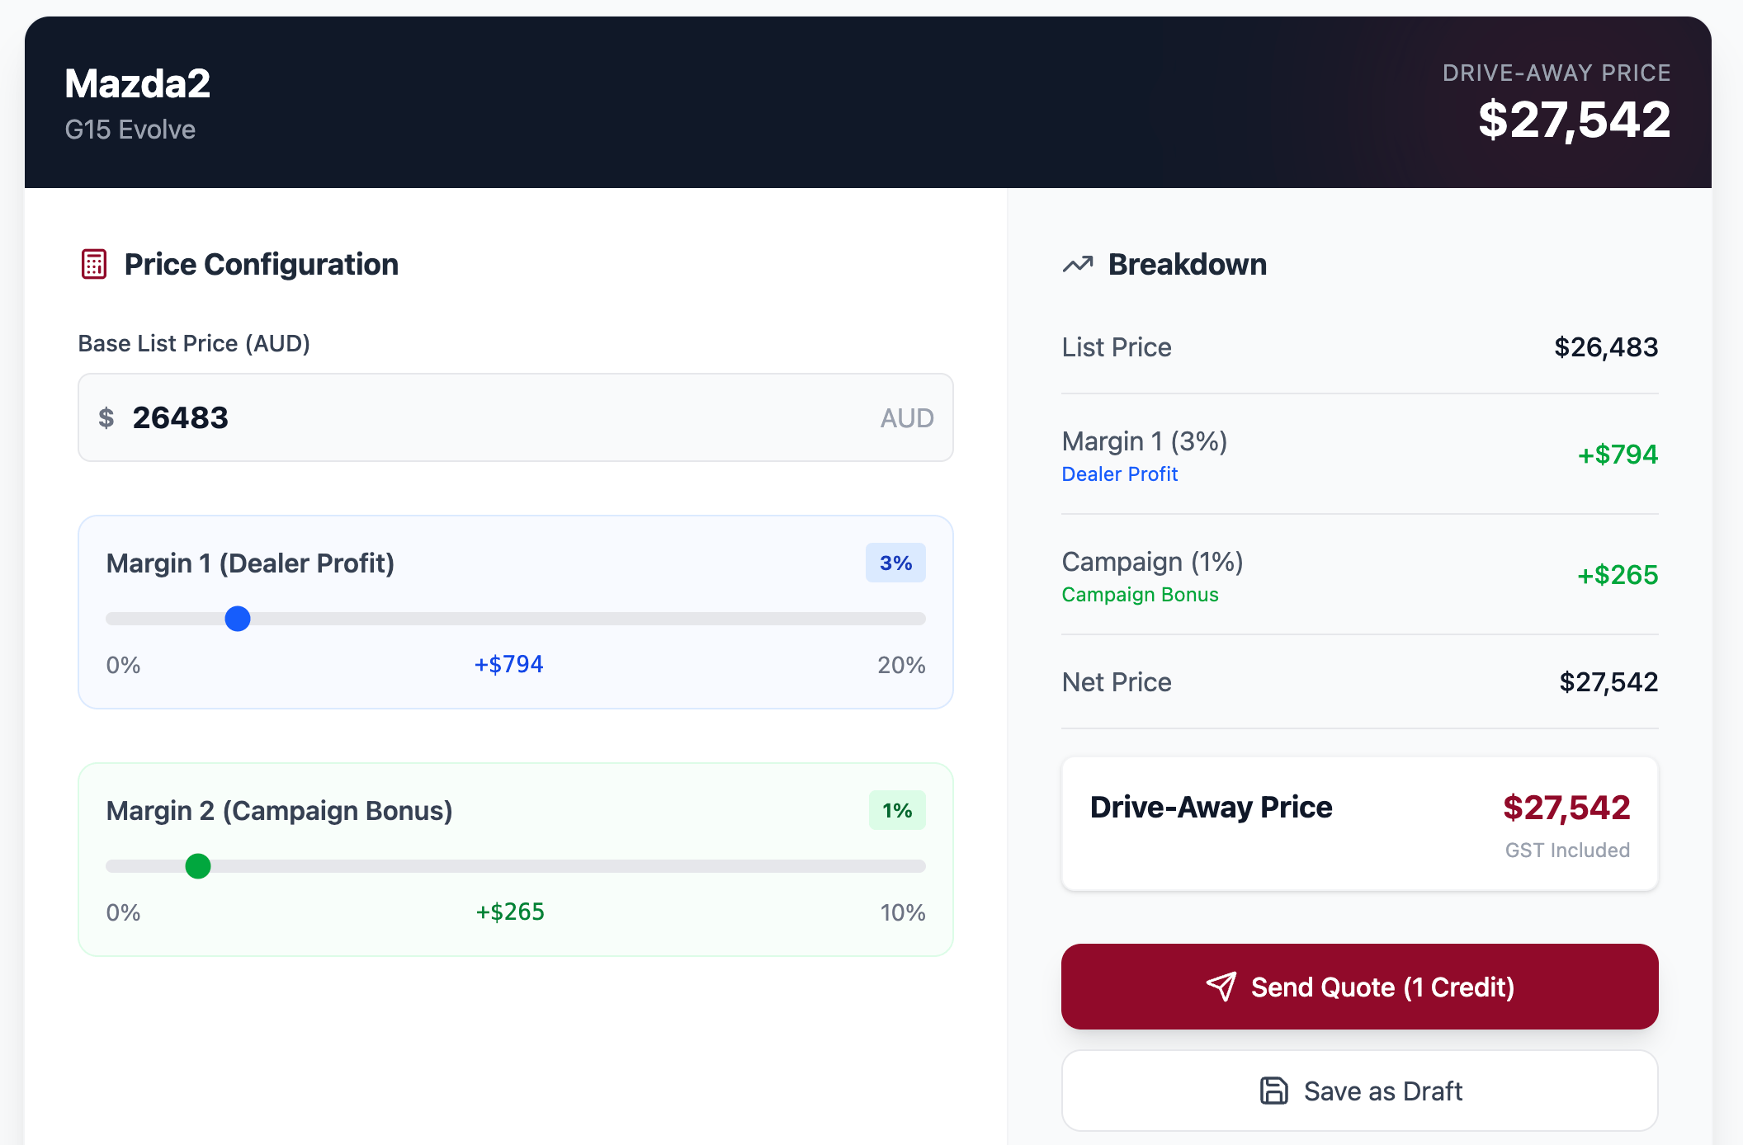Click the AUD currency label in the price field
The image size is (1743, 1145).
[x=907, y=418]
